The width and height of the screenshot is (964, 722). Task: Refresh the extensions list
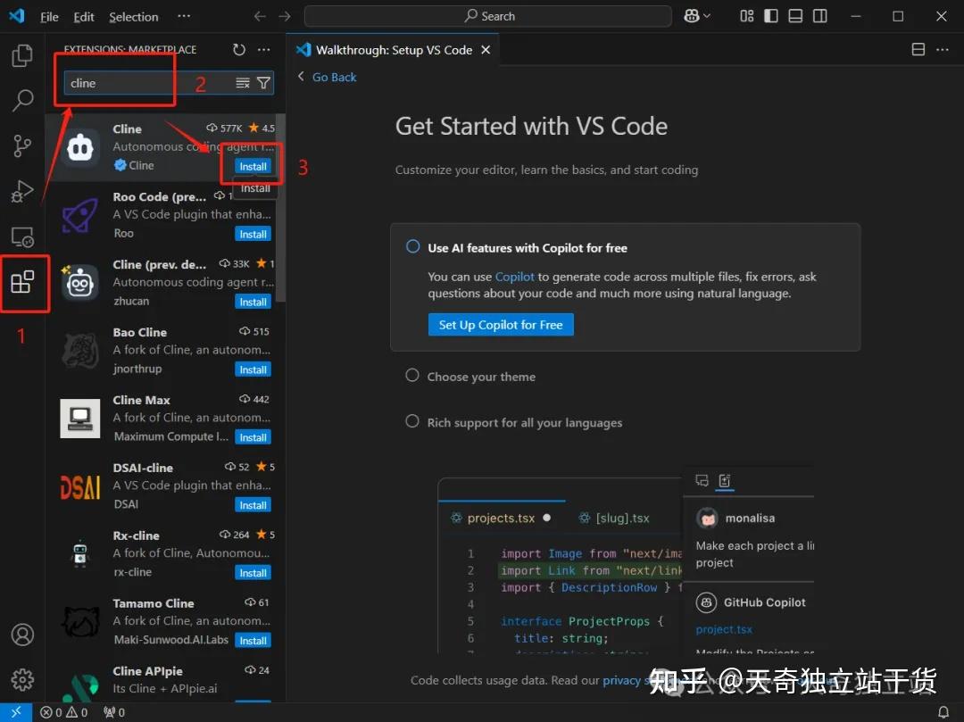(237, 50)
